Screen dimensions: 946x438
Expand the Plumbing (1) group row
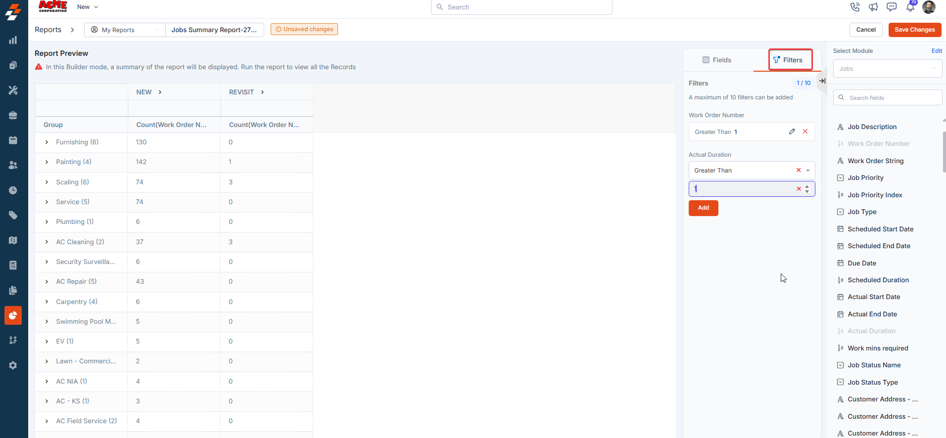tap(47, 222)
